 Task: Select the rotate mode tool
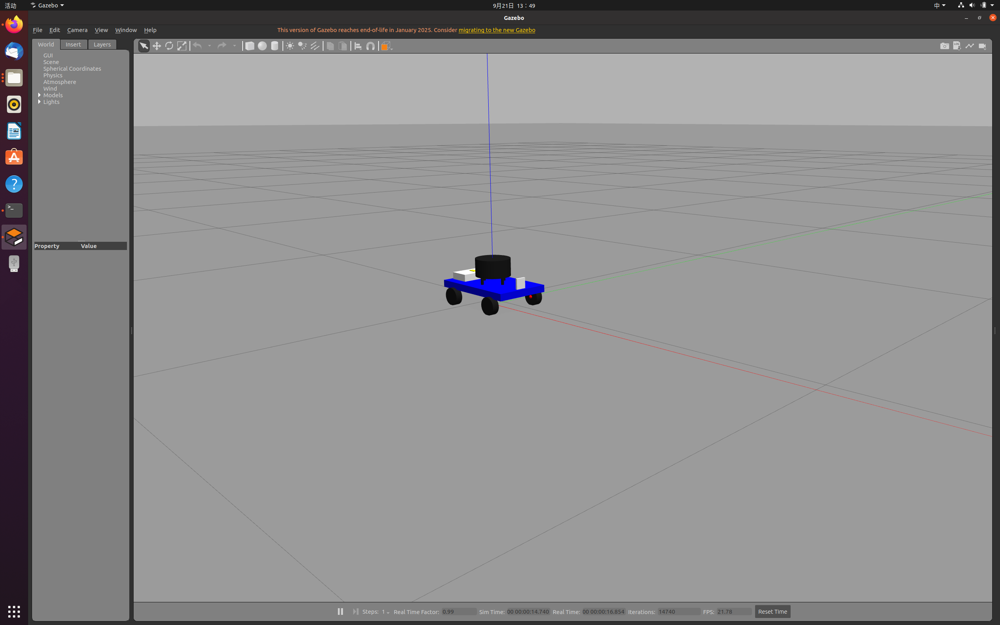coord(169,46)
